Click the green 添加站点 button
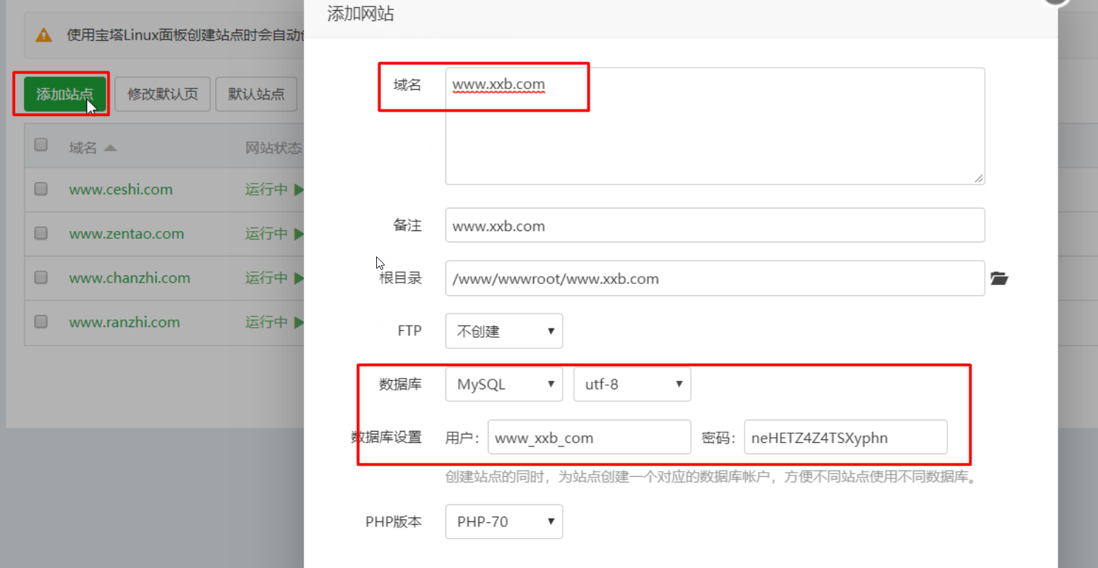Screen dimensions: 1098x568 (64, 94)
